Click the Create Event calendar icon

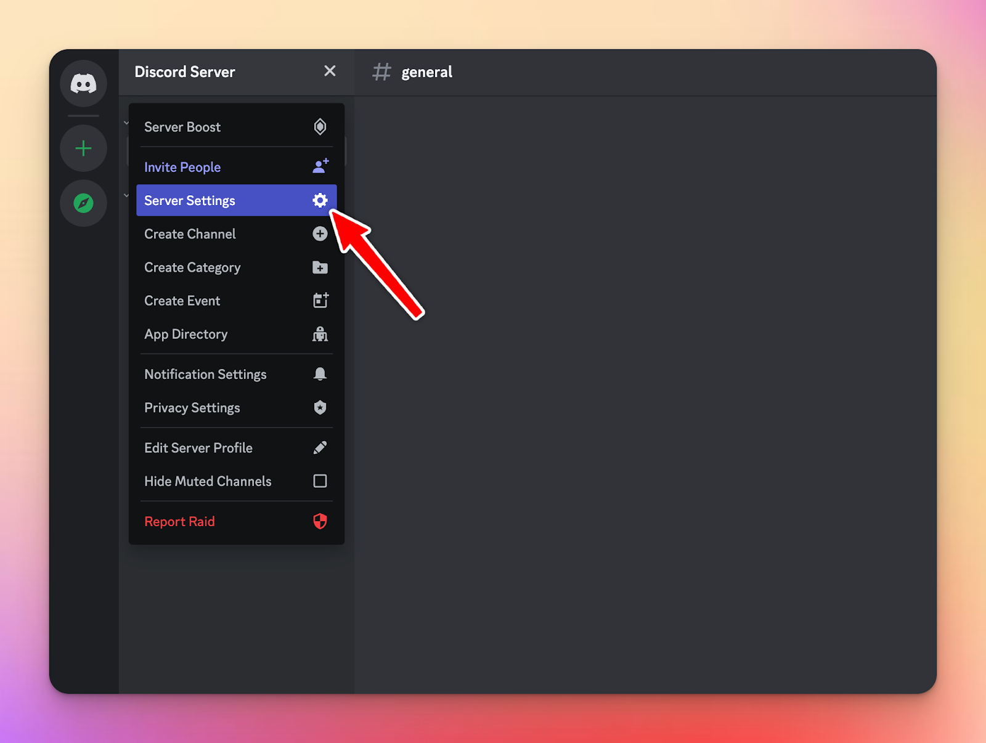pyautogui.click(x=320, y=300)
